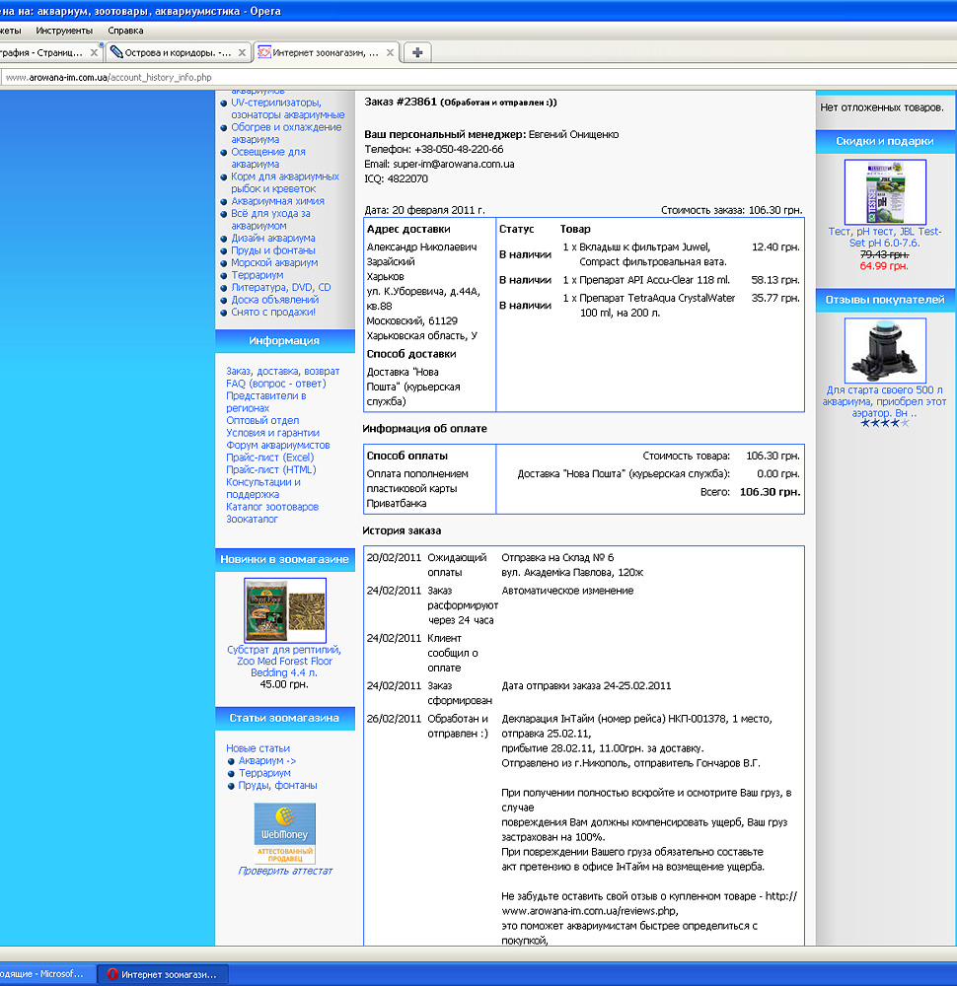Click the JBL pH test product image

click(x=885, y=192)
